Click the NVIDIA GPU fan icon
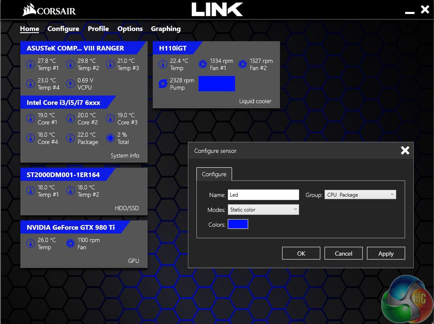 click(x=70, y=243)
